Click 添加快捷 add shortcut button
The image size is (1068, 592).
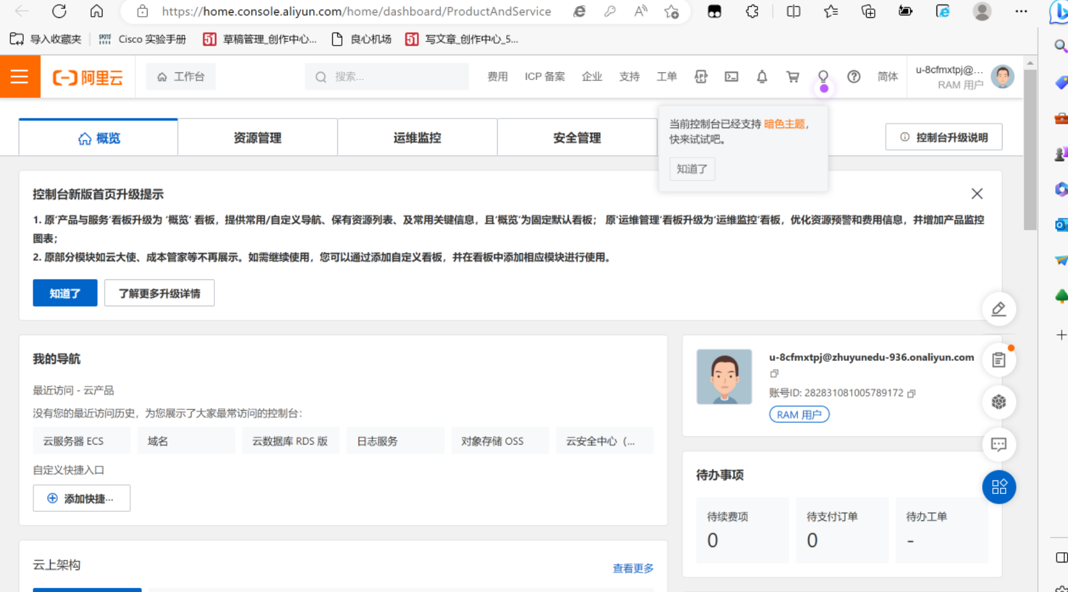click(81, 498)
